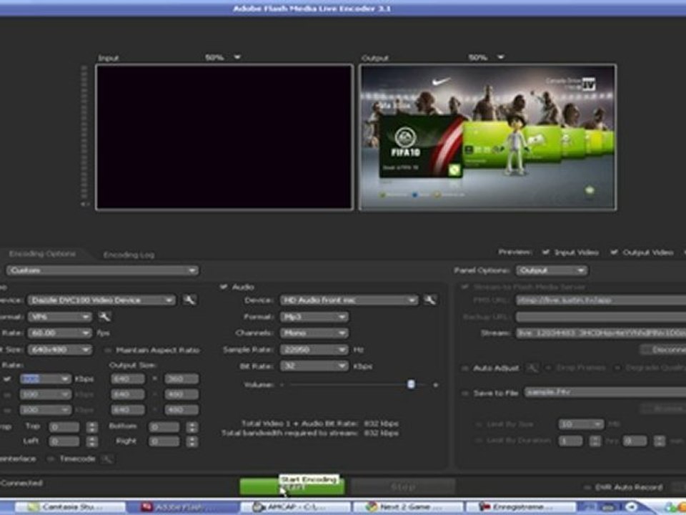This screenshot has height=515, width=686.
Task: Click the crop Top stepper arrows
Action: tap(92, 427)
